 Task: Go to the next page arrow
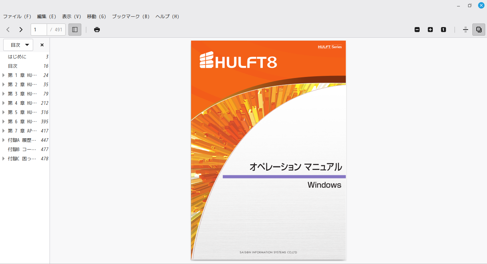[21, 30]
